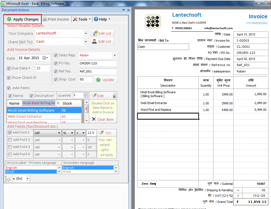Click the Bill To Cash cell
271x209 pixels.
[x=163, y=47]
